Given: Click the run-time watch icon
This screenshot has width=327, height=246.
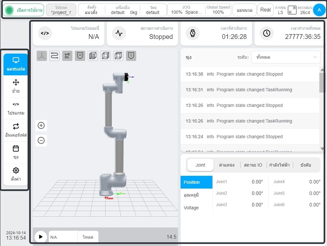Looking at the screenshot, I should (193, 33).
